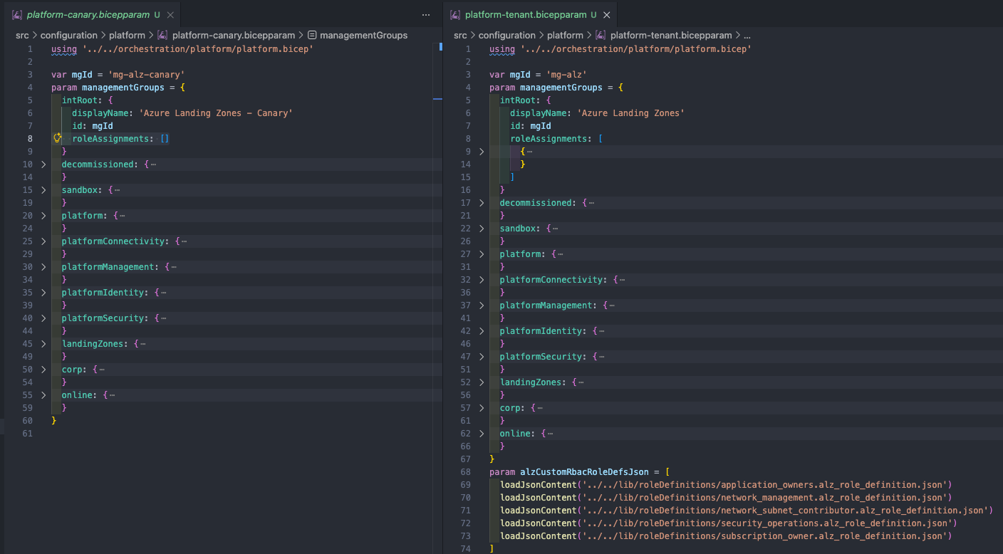Click Bicep file icon in platform-tenant tab
Screen dimensions: 1003x554
[x=455, y=14]
